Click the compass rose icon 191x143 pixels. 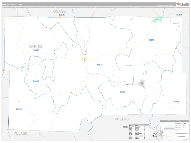point(155,135)
